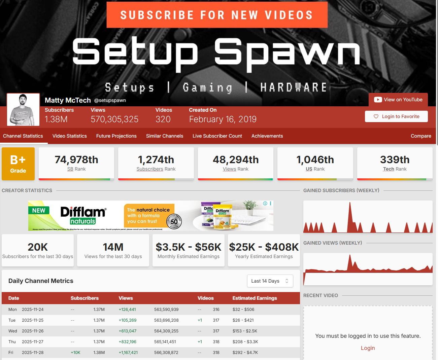Click the underlined SB rank label
Screen dimensions: 438x360
[70, 169]
